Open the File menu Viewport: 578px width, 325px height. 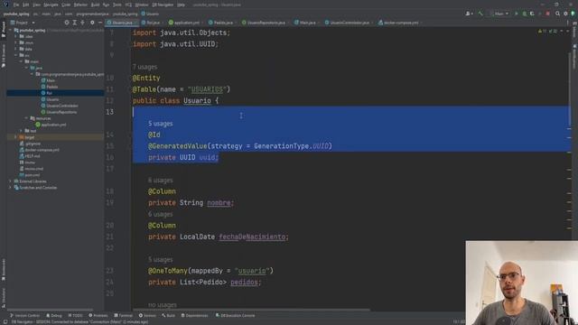[16, 5]
